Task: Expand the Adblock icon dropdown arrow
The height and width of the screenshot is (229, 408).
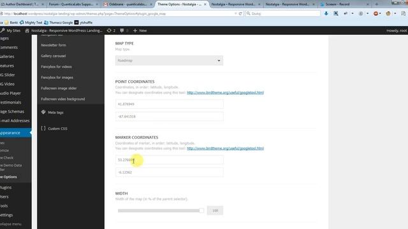Action: tap(380, 13)
